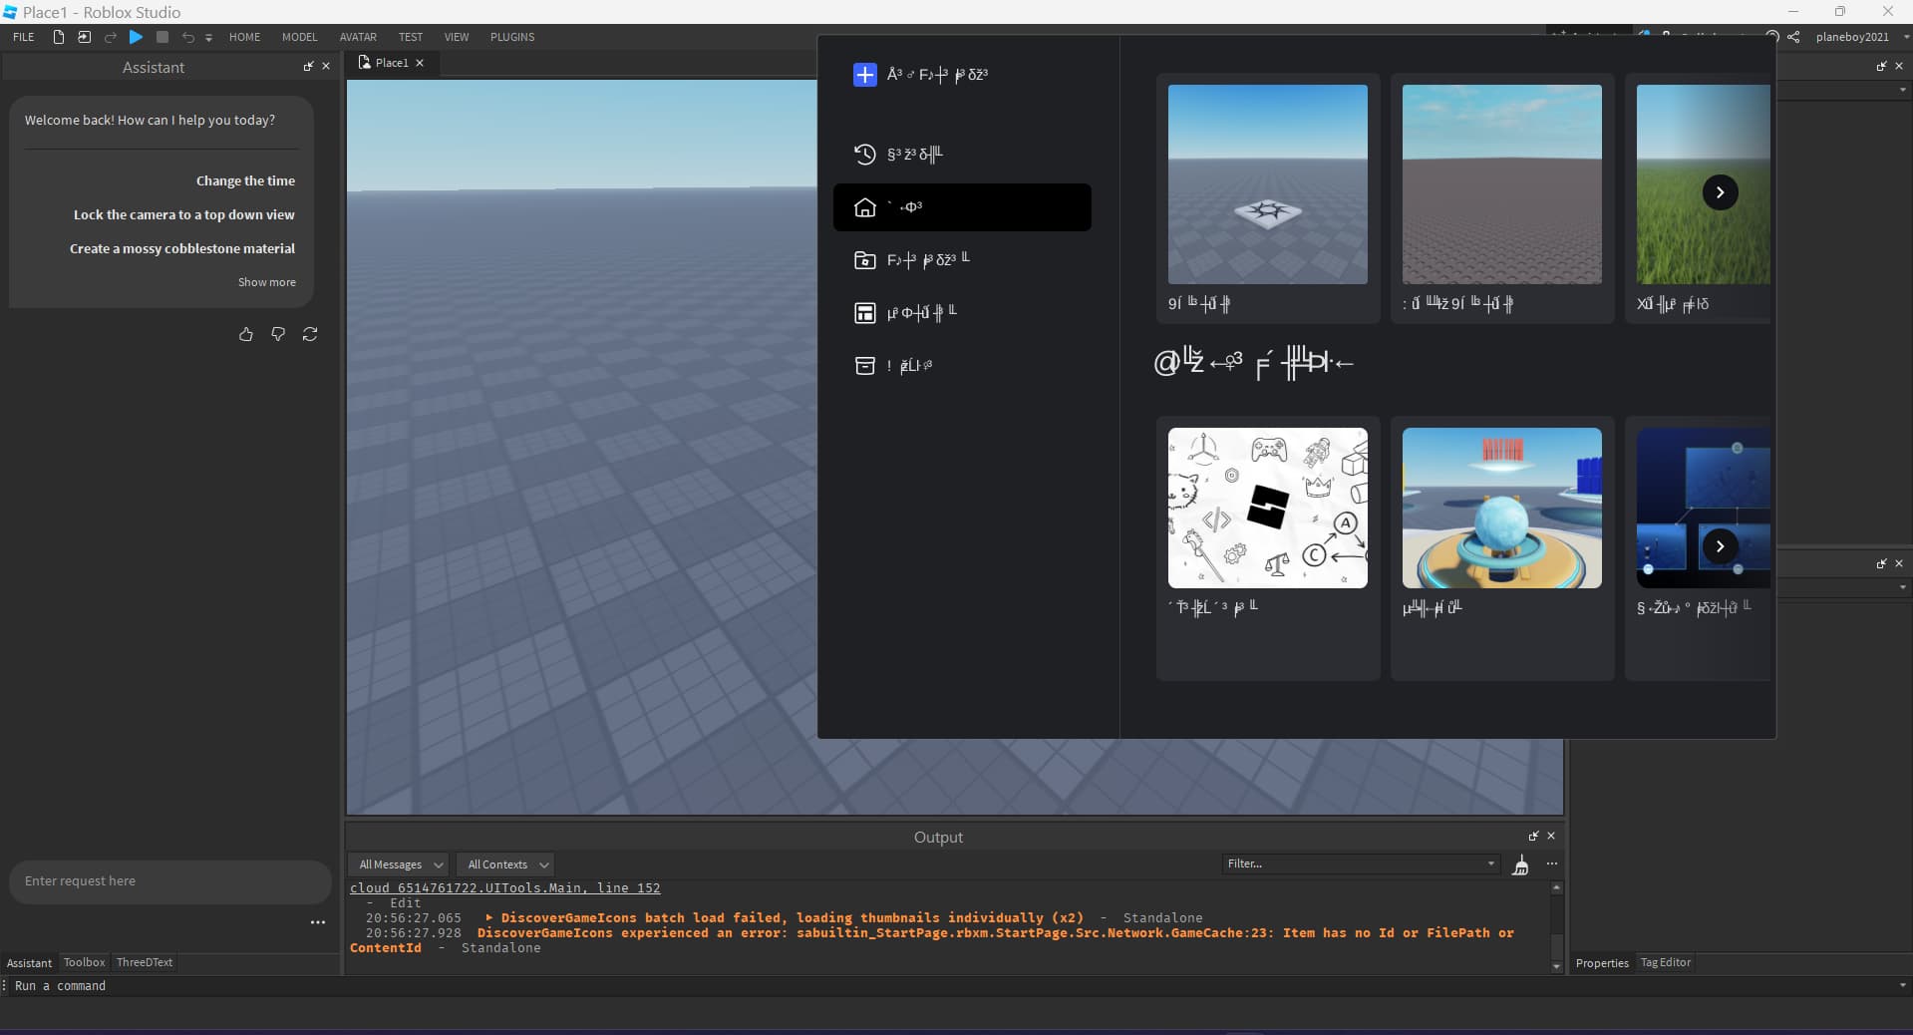Open the Baseplate template thumbnail with spawn pad

(x=1268, y=184)
